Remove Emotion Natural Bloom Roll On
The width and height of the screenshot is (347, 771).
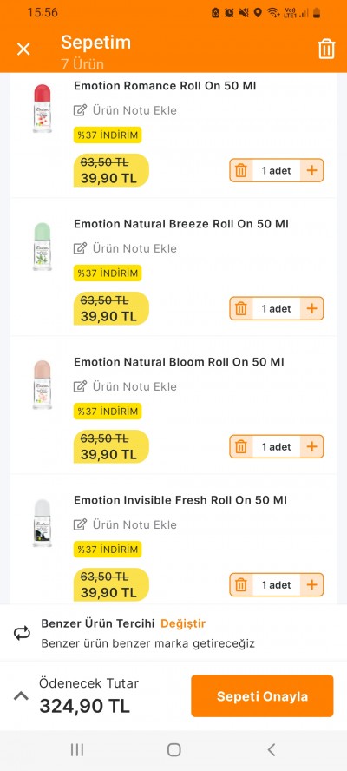241,447
